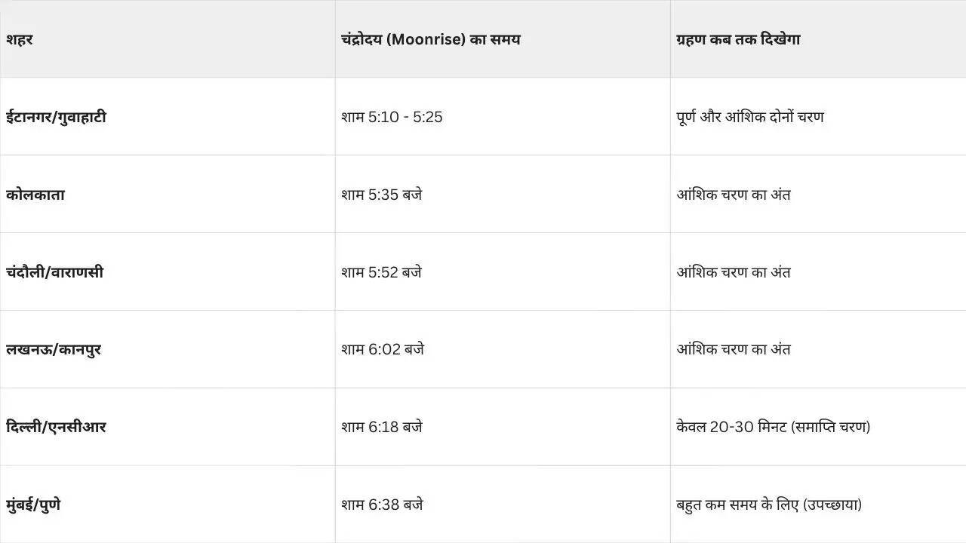
Task: Click the कोलकाता city cell
Action: [35, 195]
